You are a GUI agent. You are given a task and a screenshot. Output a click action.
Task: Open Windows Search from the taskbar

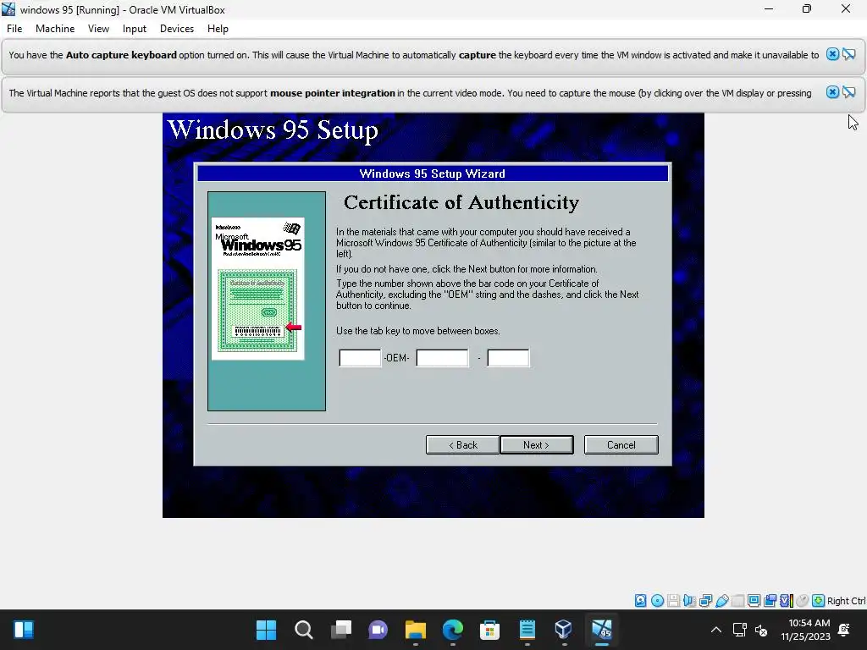click(304, 630)
